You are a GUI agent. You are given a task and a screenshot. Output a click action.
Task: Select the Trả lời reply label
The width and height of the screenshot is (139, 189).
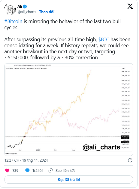tap(38, 171)
